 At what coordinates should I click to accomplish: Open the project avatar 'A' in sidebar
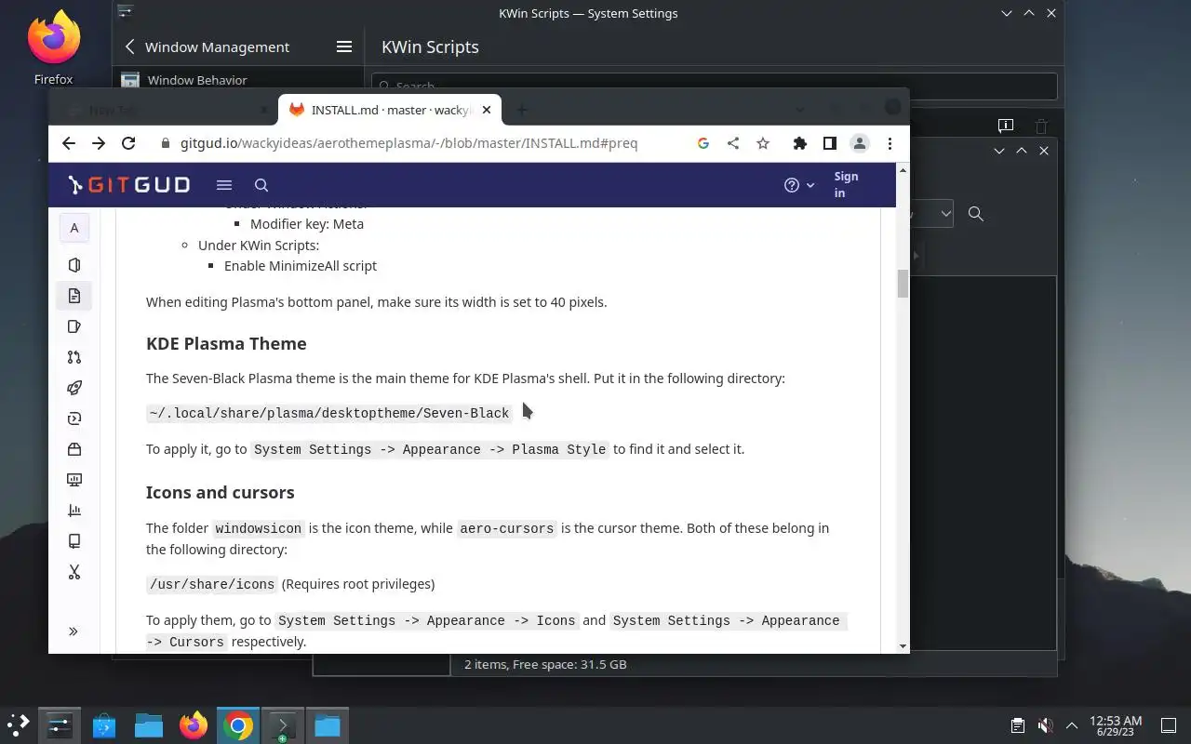point(74,228)
